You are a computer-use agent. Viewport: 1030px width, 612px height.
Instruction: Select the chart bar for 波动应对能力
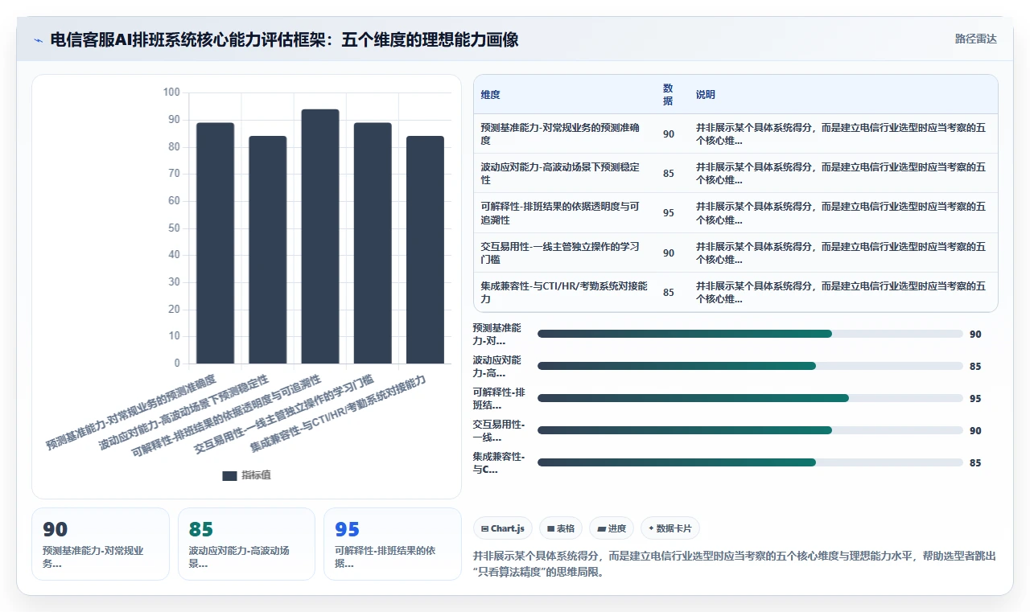(x=267, y=249)
